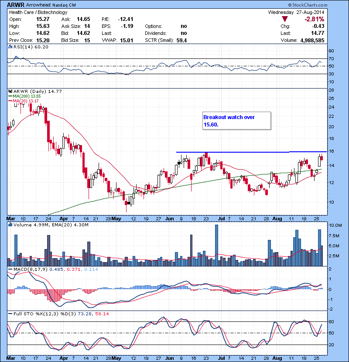Click the MACD histogram value 0.114
349x362 pixels.
click(x=91, y=269)
